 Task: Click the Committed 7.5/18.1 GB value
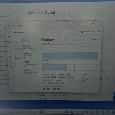pyautogui.click(x=48, y=83)
